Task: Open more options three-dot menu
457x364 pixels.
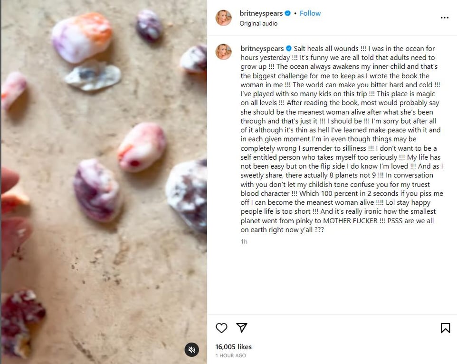Action: [444, 18]
